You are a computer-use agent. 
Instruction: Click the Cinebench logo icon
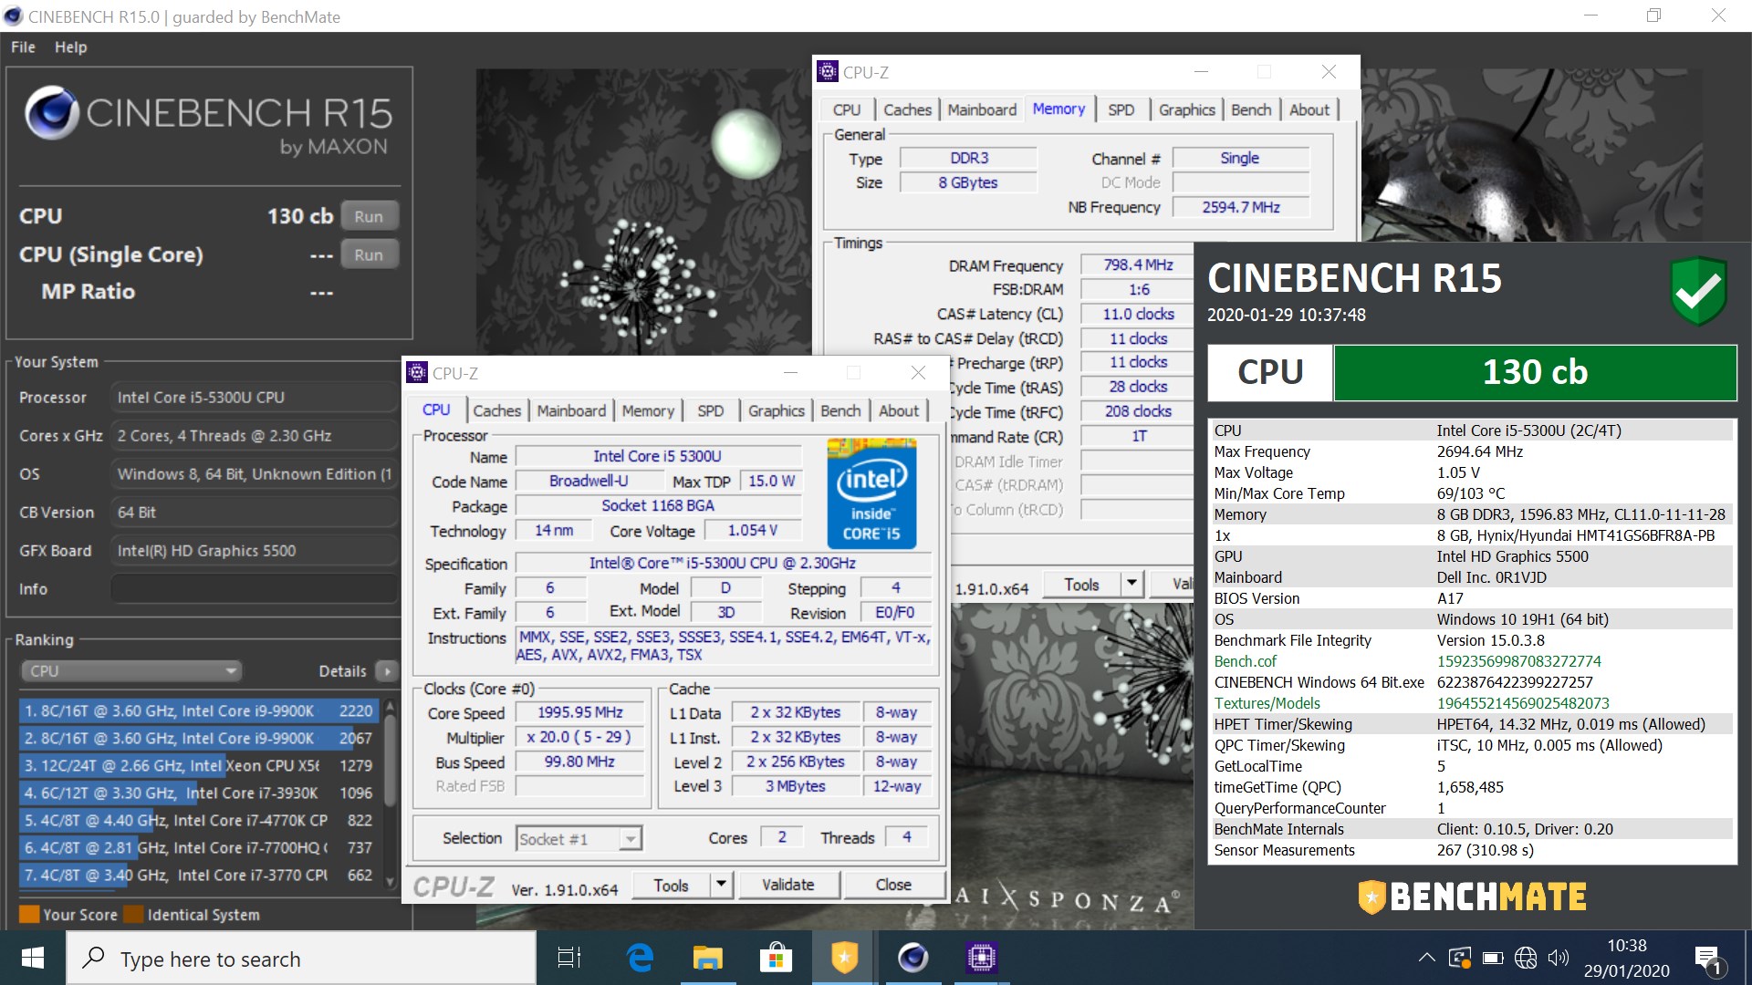(51, 113)
